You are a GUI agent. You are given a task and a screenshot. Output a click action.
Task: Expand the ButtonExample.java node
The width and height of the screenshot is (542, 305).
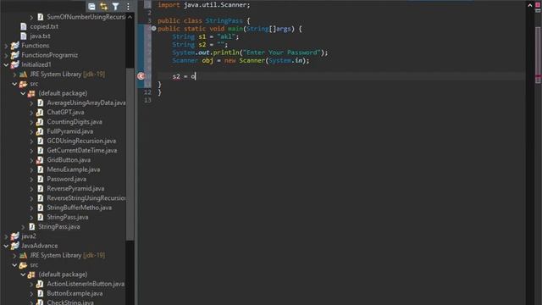31,294
